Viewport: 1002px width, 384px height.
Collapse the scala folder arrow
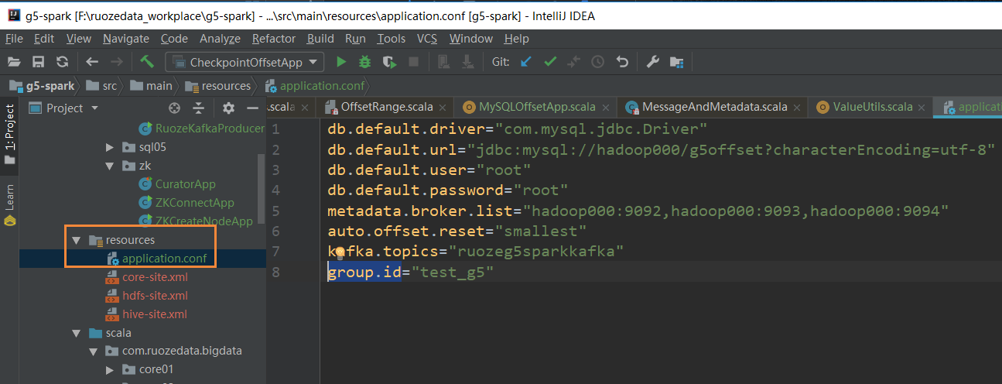pos(76,333)
